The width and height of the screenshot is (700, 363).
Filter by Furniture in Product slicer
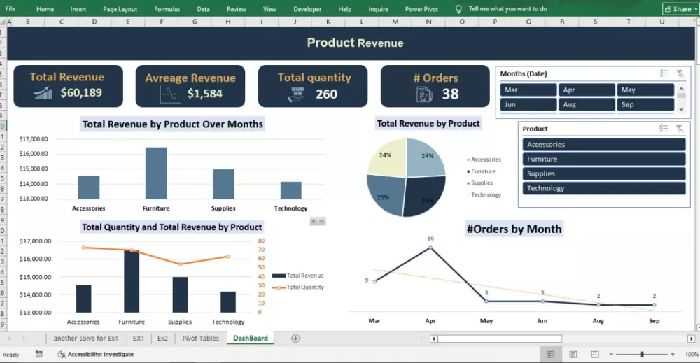pyautogui.click(x=604, y=159)
